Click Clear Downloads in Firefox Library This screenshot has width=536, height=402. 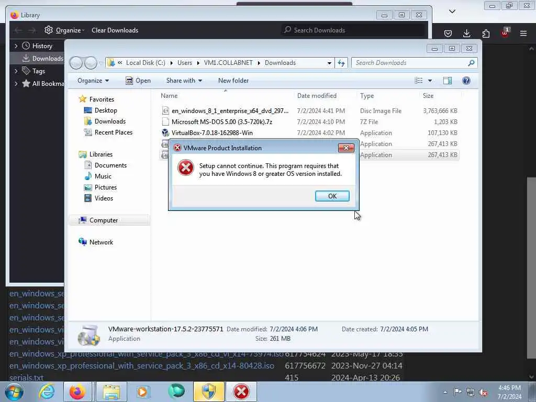(x=115, y=30)
